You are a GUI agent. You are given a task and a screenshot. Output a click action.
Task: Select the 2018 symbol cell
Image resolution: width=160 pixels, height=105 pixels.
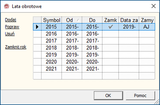(x=52, y=48)
